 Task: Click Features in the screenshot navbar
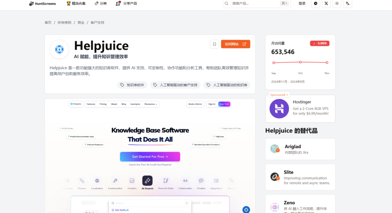click(x=91, y=104)
